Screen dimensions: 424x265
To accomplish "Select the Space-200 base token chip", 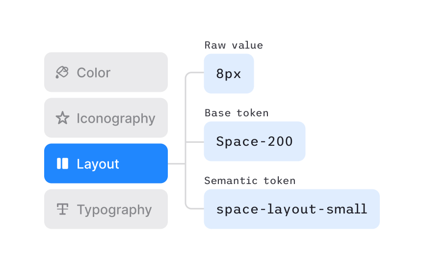I will [x=254, y=141].
